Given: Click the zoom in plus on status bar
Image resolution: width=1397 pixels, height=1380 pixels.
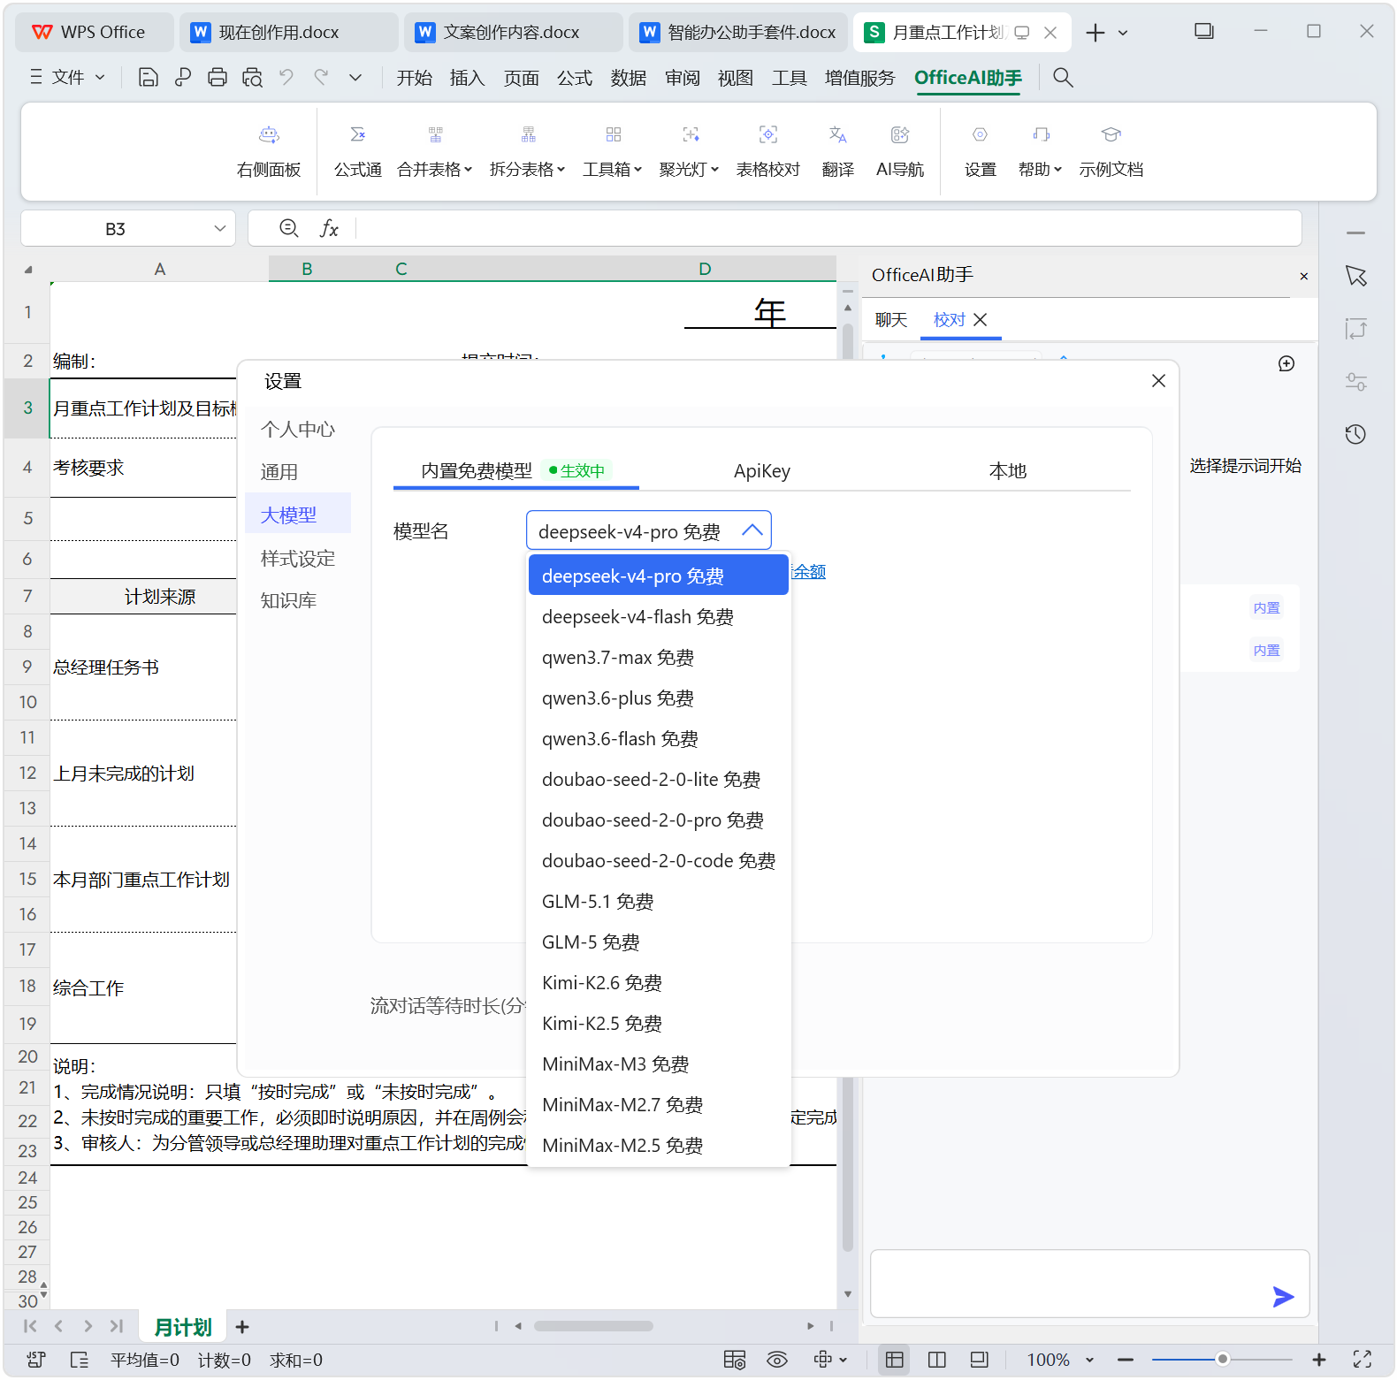Looking at the screenshot, I should [x=1318, y=1360].
